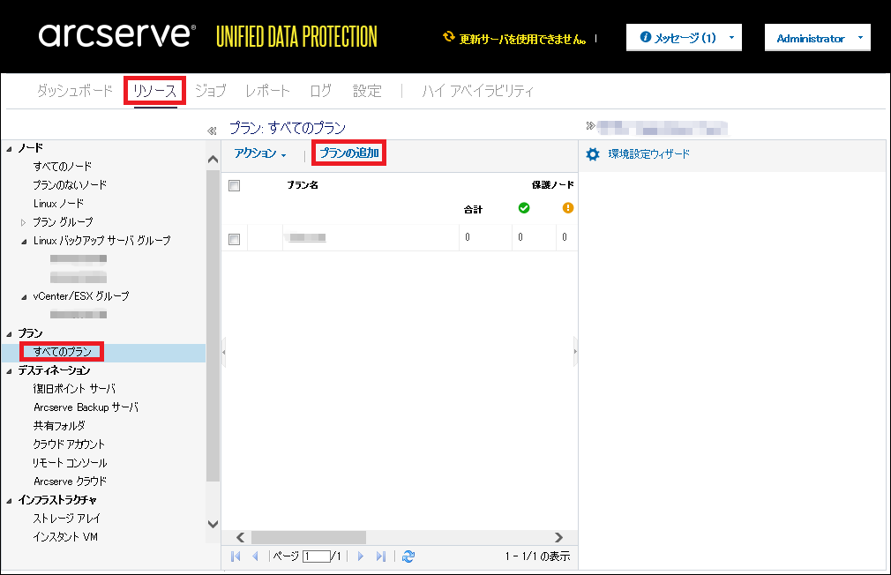The image size is (891, 575).
Task: Select すべてのノード in the tree
Action: point(63,167)
